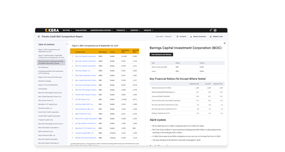Open the user avatar menu
285x152 pixels.
[215, 30]
